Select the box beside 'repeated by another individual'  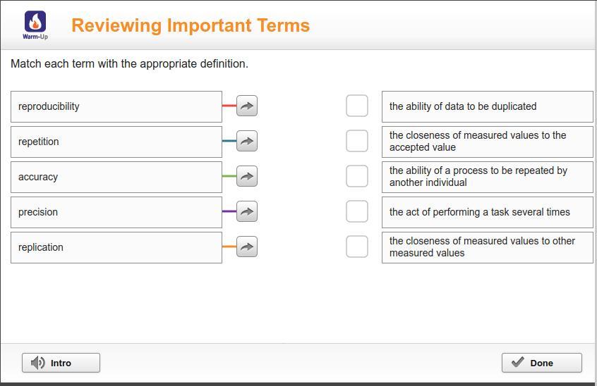pyautogui.click(x=357, y=176)
